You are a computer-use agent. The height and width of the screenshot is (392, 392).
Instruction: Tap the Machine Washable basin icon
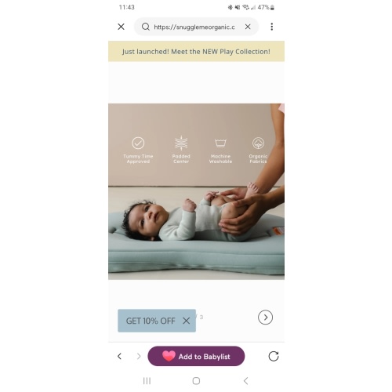pyautogui.click(x=220, y=143)
